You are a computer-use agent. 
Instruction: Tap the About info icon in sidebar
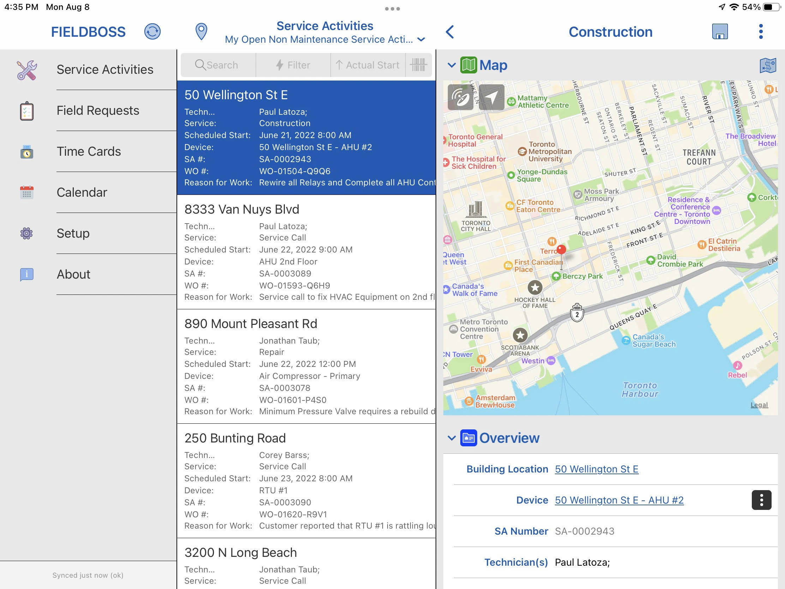(x=26, y=274)
